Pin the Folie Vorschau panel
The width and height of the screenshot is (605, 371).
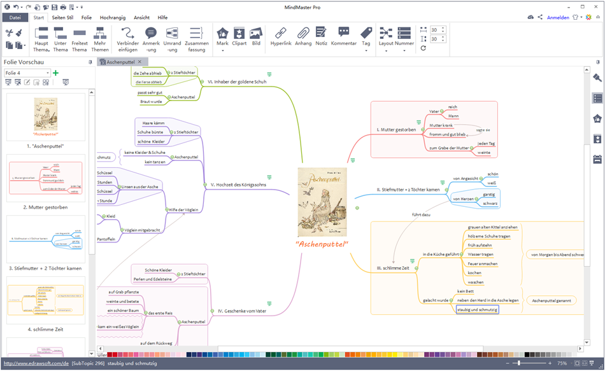pyautogui.click(x=90, y=62)
